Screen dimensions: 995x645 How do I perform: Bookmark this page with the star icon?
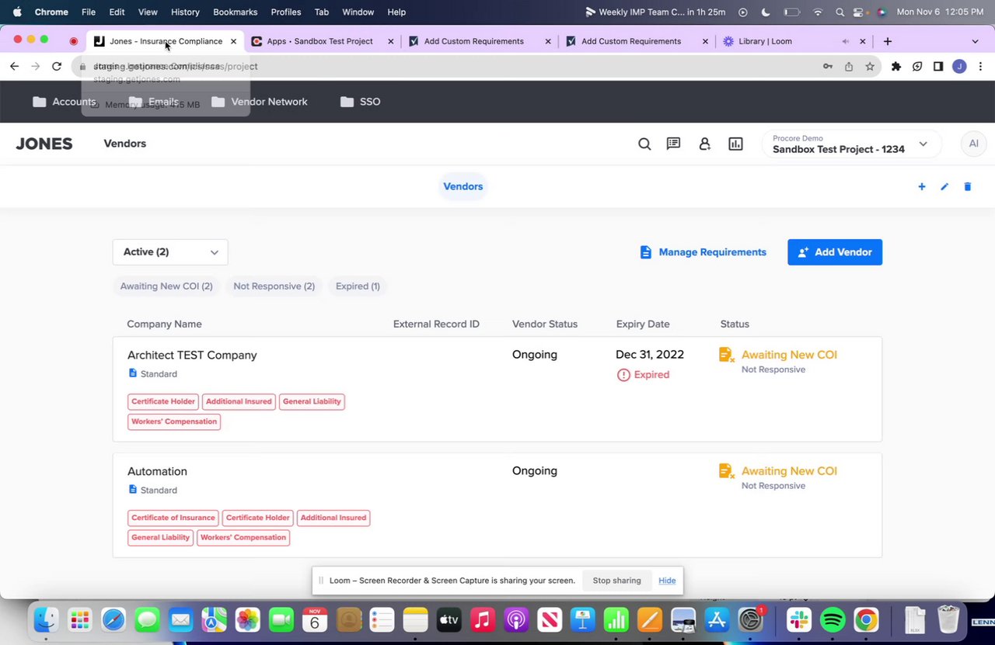coord(870,67)
